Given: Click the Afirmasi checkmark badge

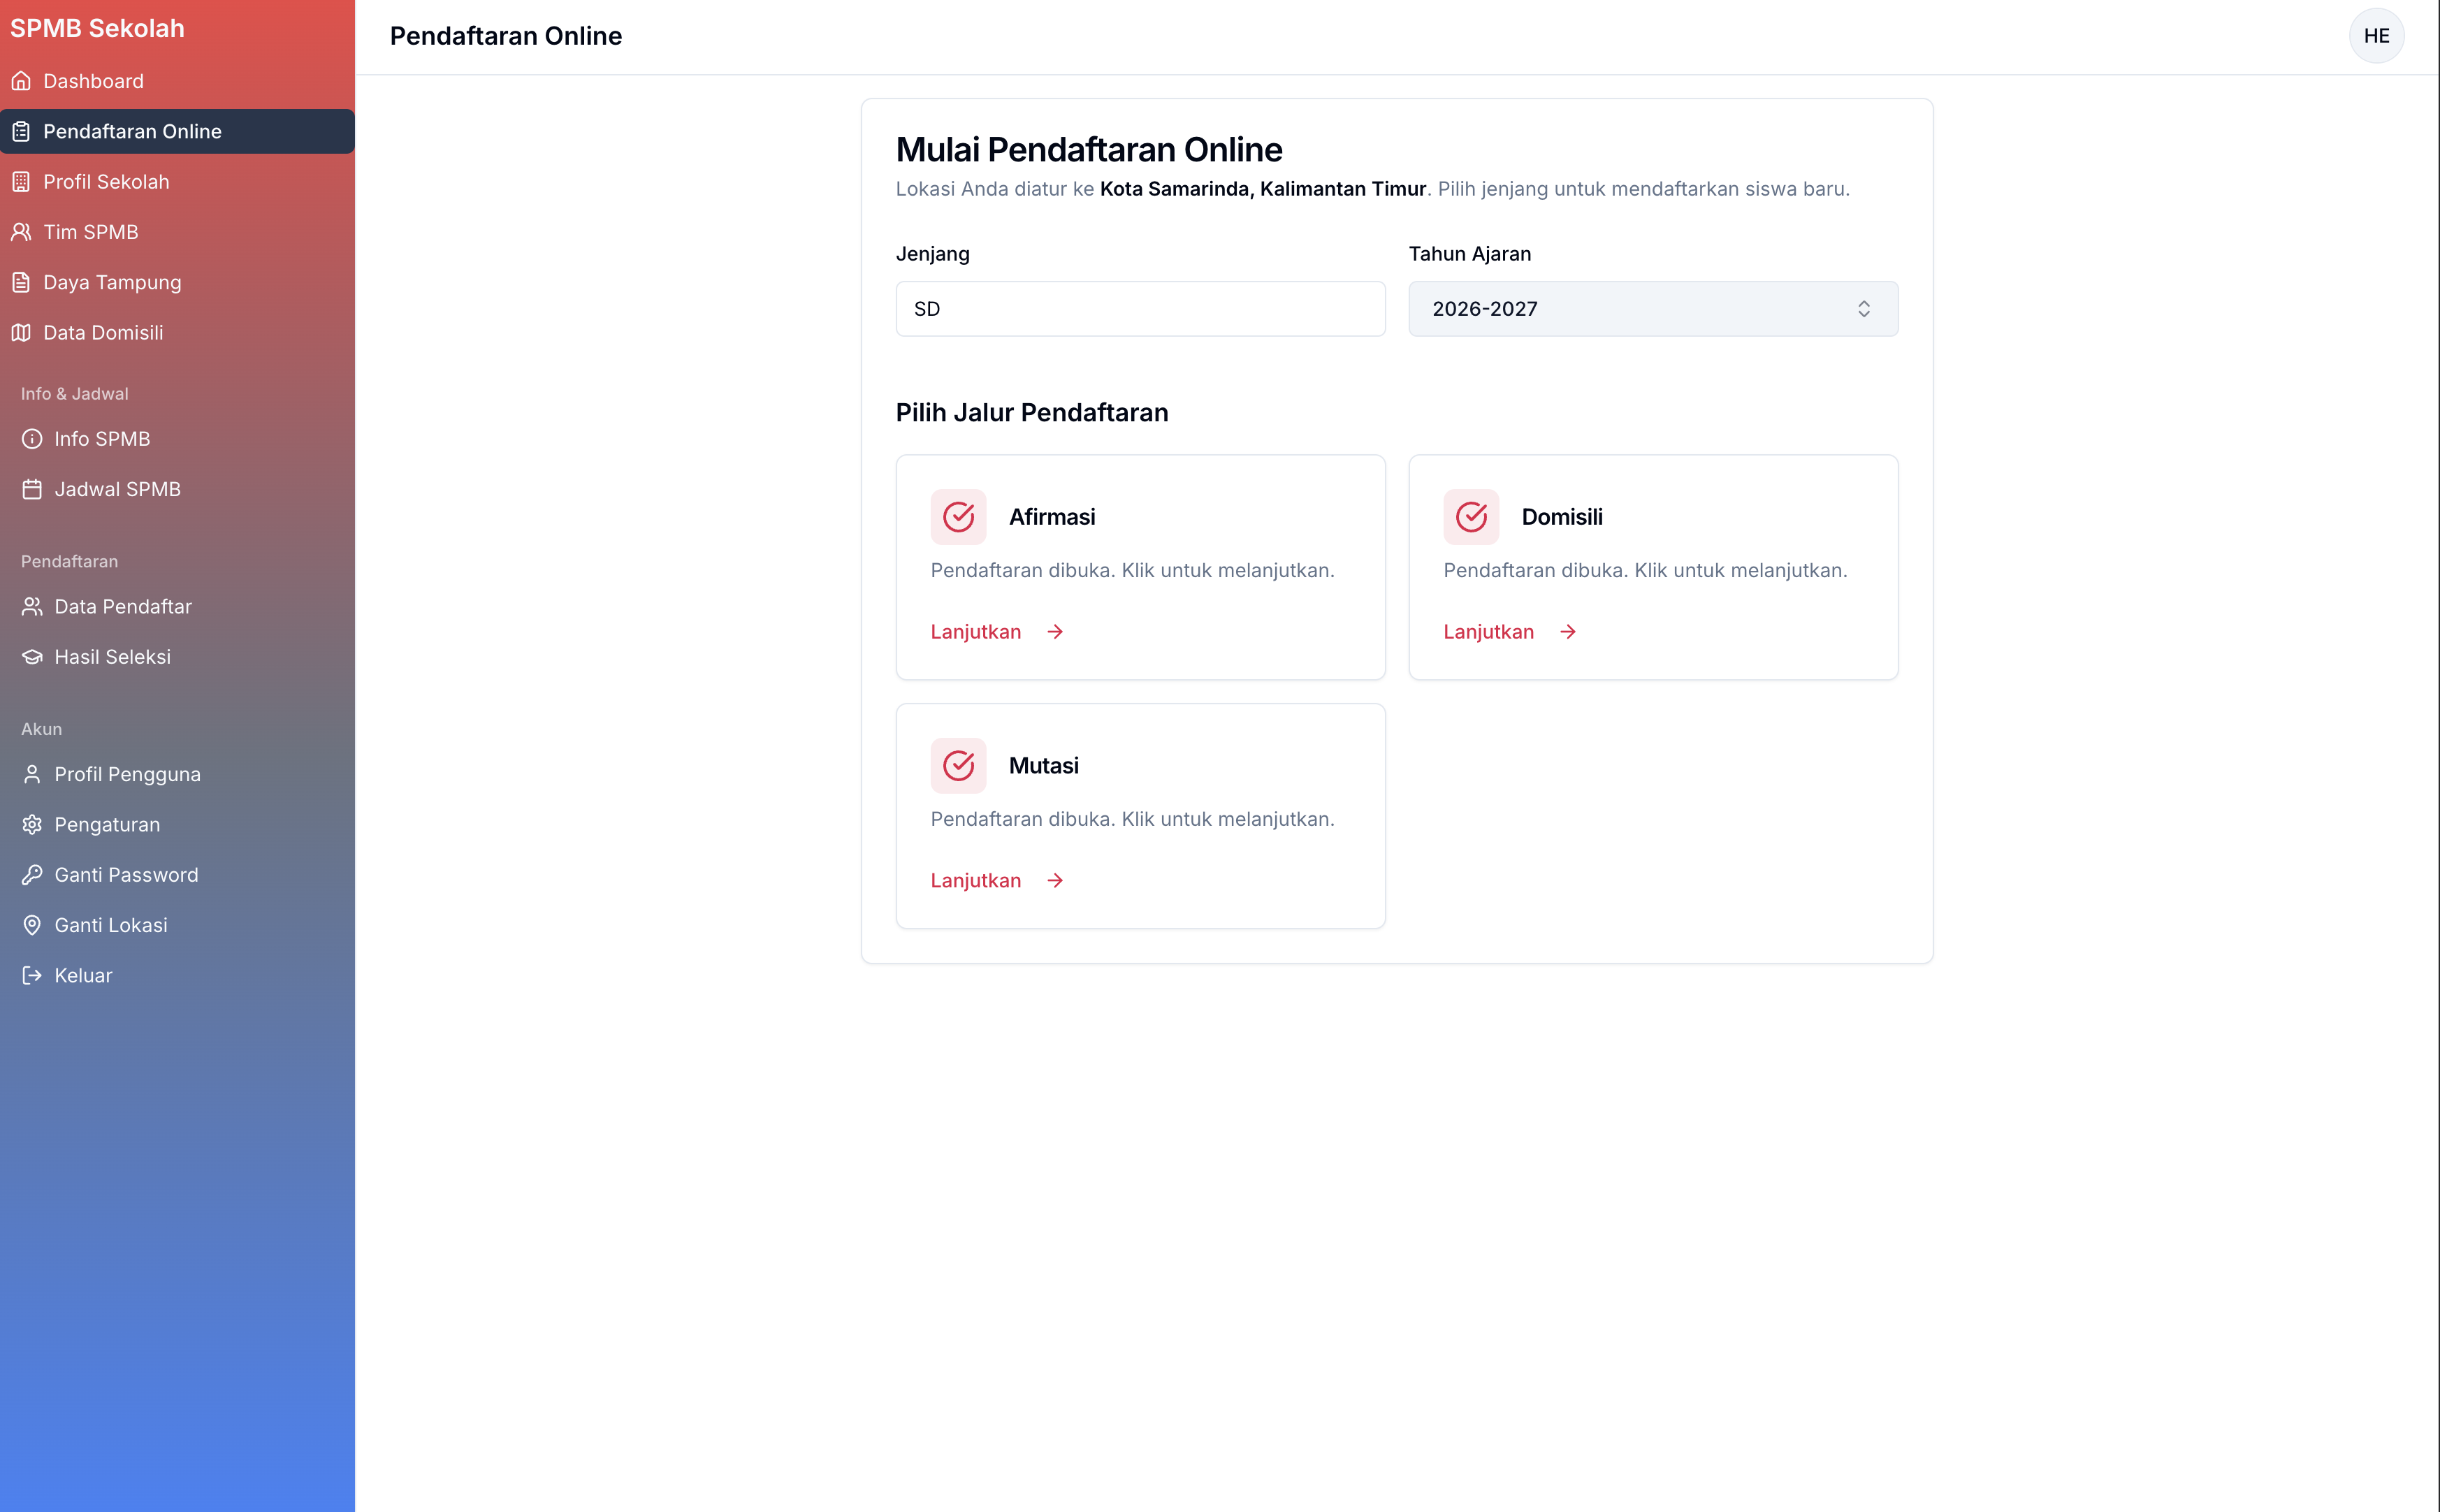Looking at the screenshot, I should [957, 517].
